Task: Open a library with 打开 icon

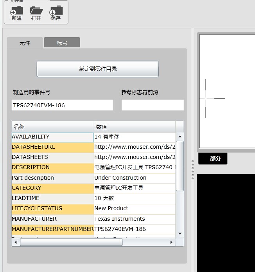Action: [36, 13]
